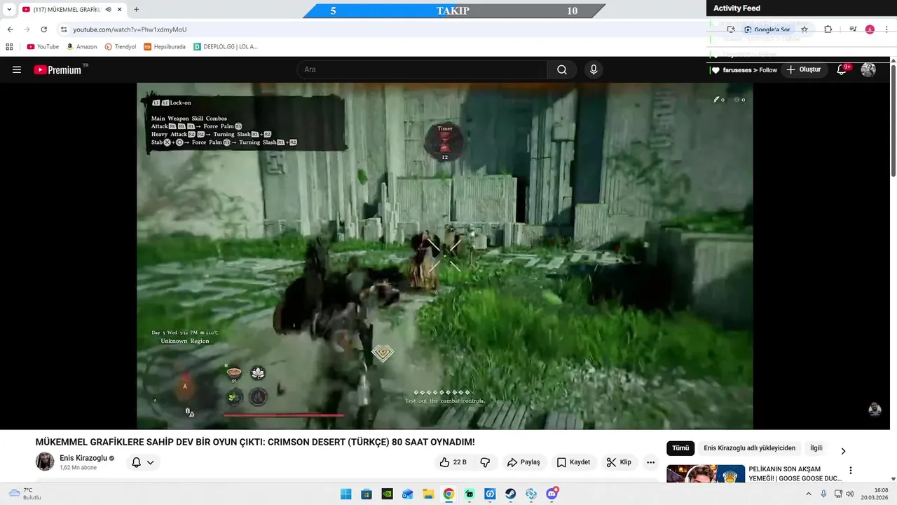Start voice search with the microphone icon
The height and width of the screenshot is (505, 897).
click(x=594, y=69)
